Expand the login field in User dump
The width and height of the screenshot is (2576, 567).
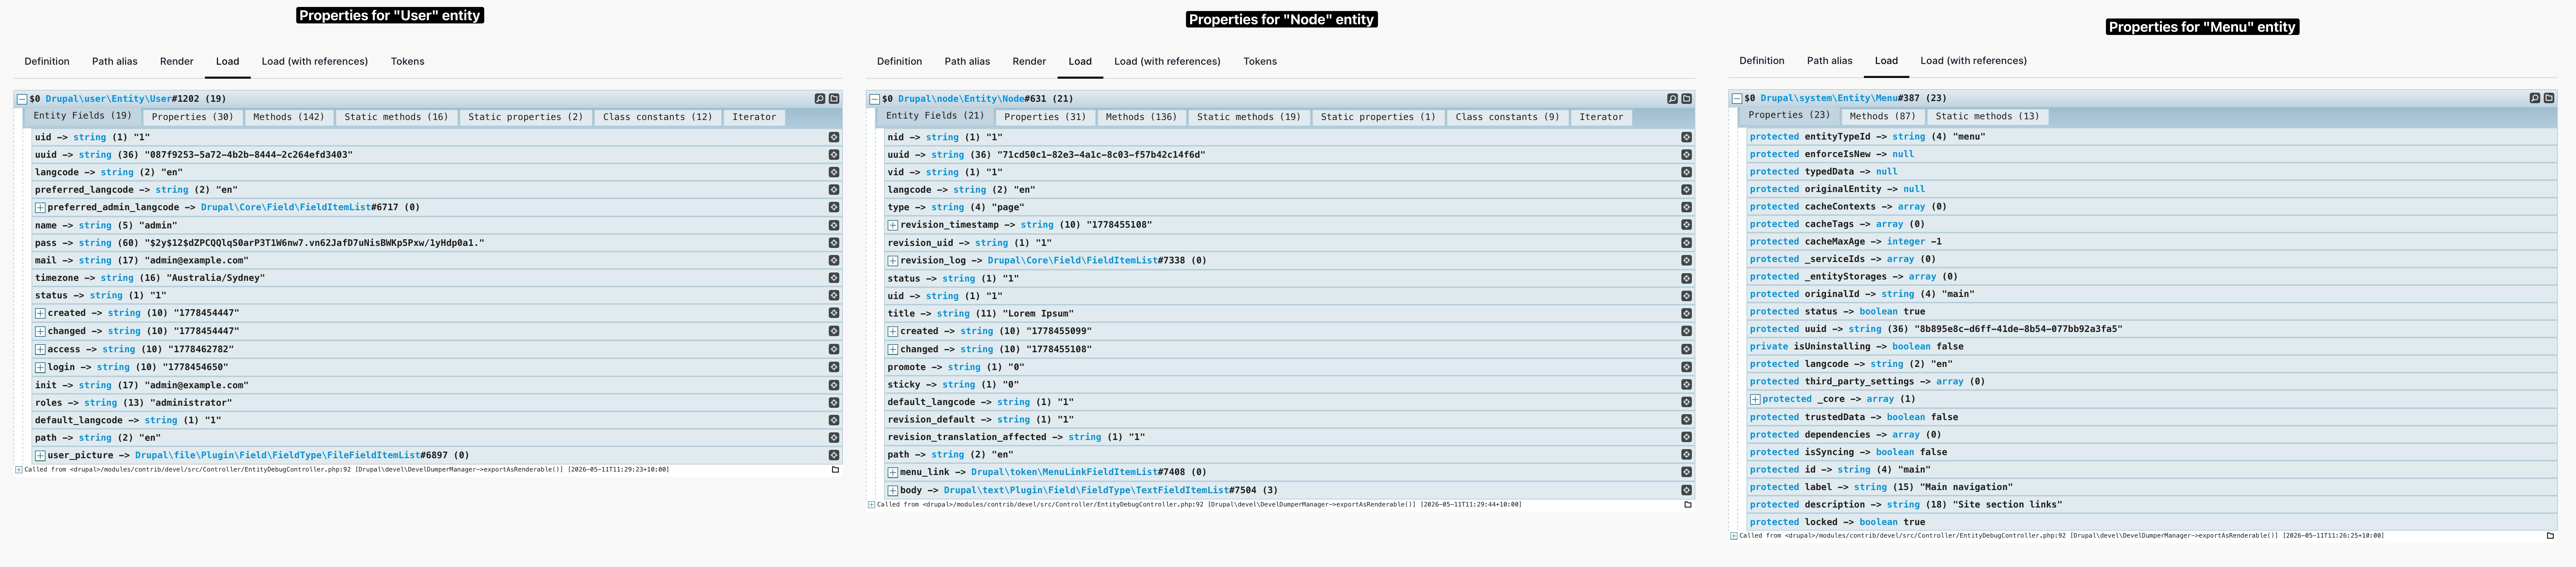click(x=40, y=367)
